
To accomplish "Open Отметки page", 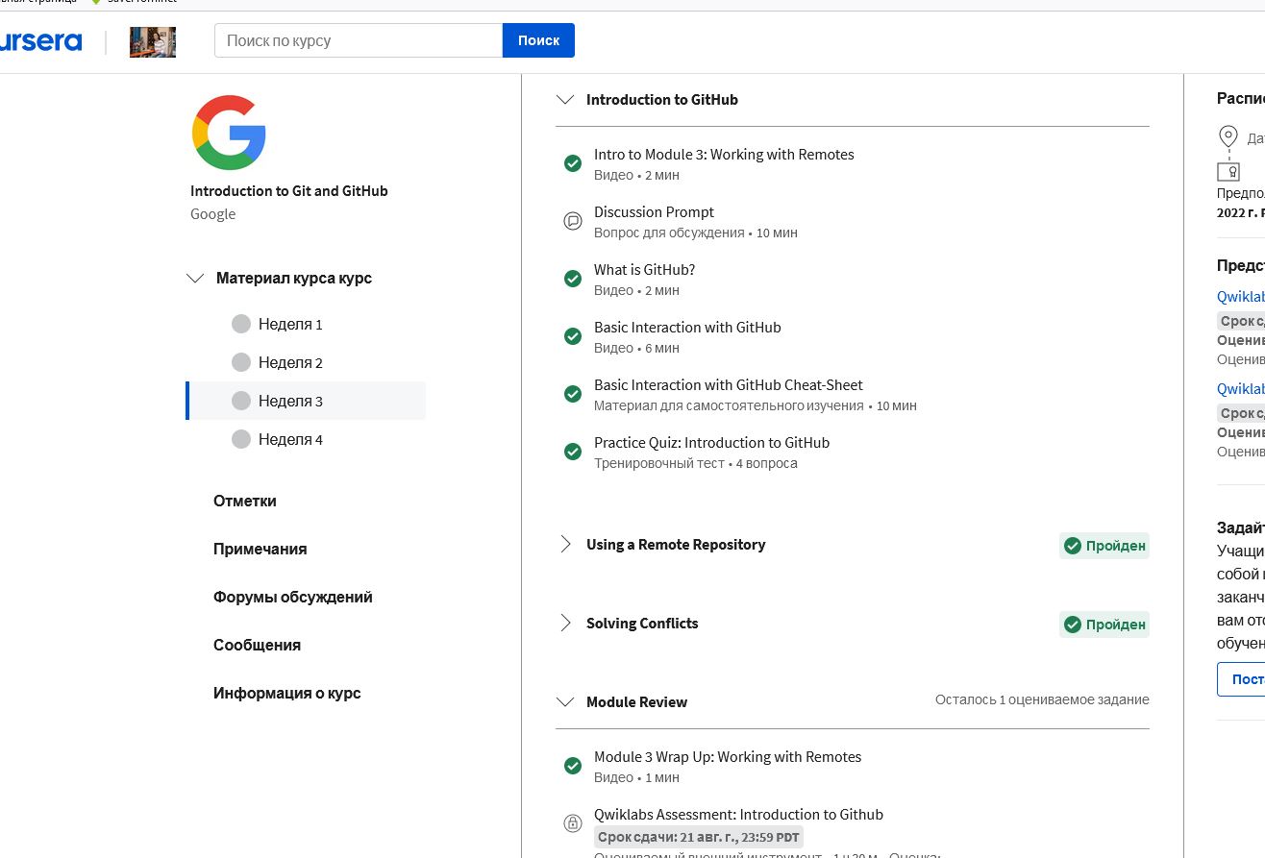I will (x=245, y=501).
